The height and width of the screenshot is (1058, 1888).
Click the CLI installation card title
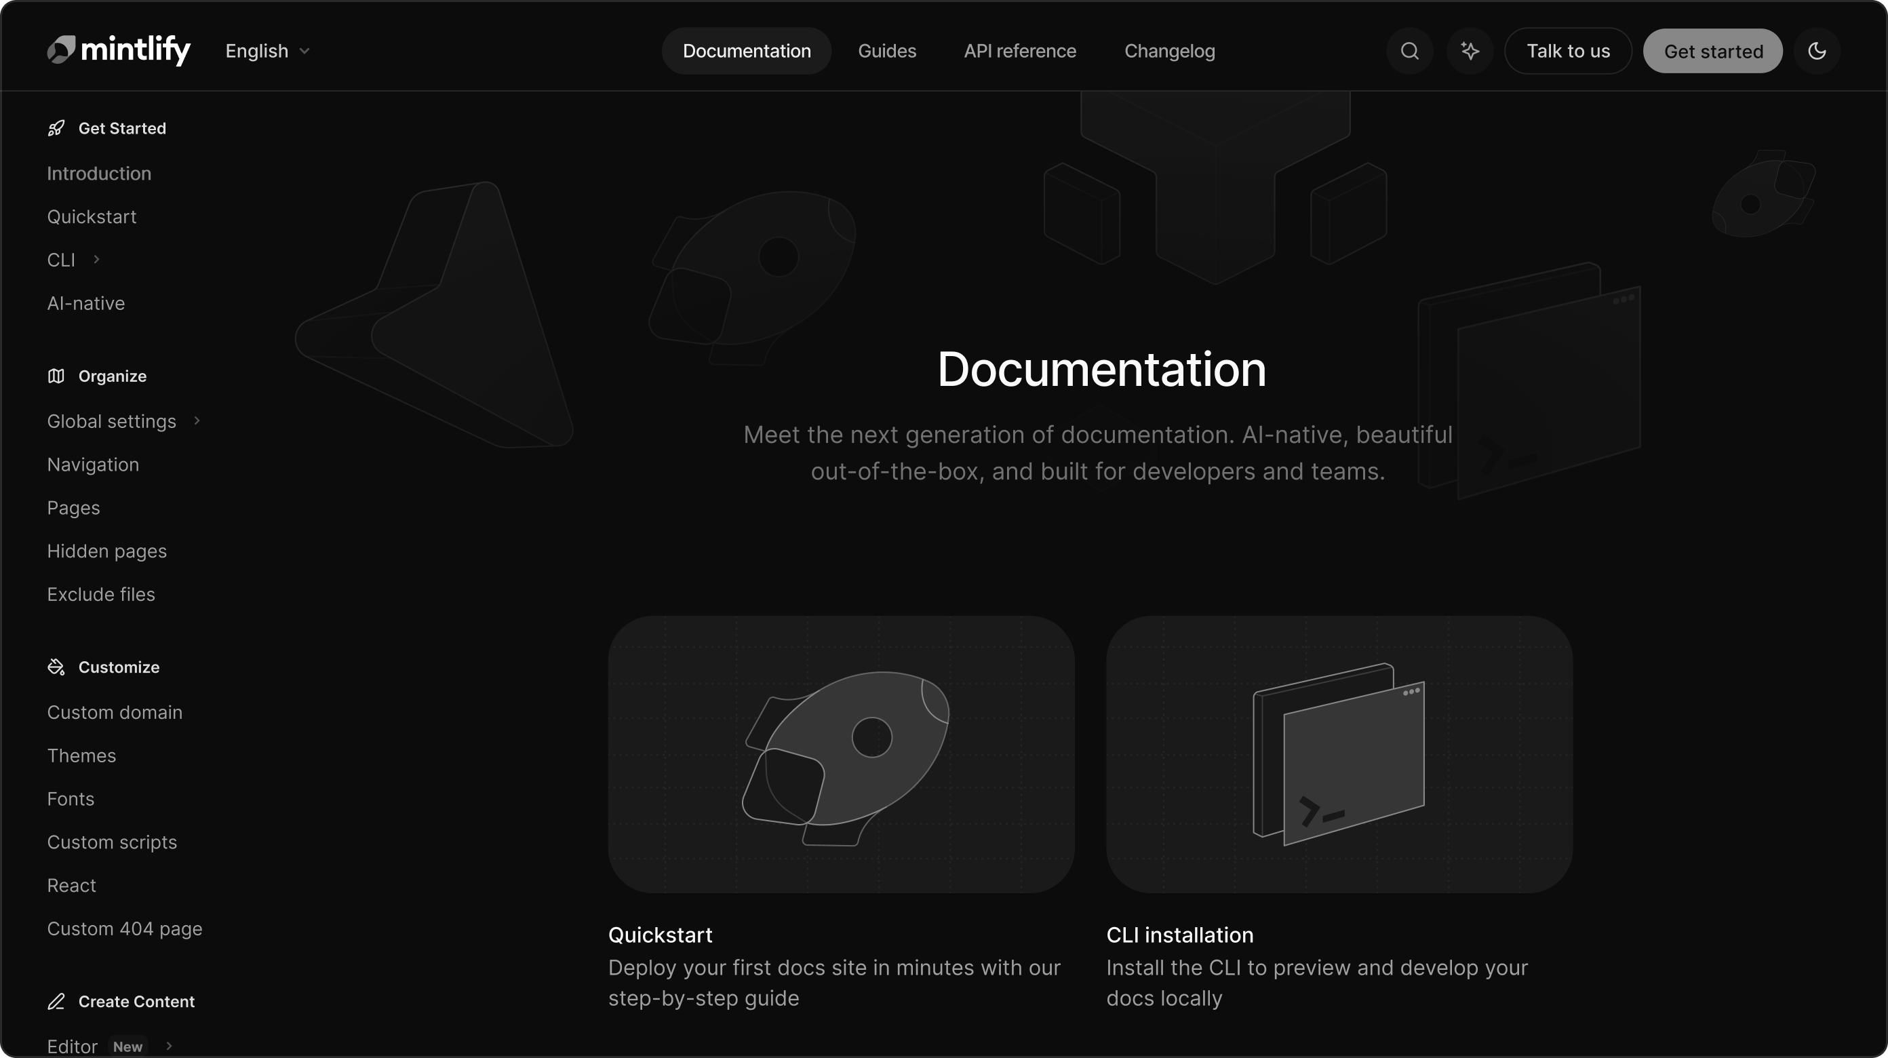coord(1180,935)
